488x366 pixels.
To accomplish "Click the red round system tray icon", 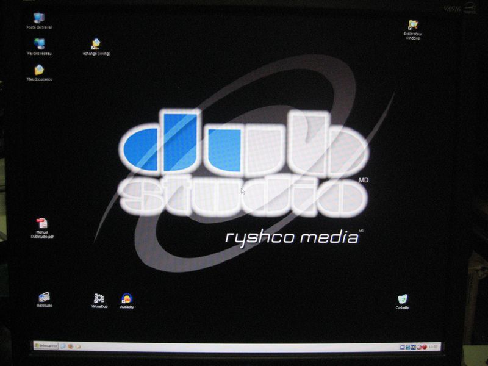I will (424, 346).
